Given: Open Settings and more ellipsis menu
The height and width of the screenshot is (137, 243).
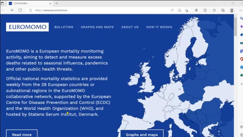Looking at the screenshot, I should point(240,10).
